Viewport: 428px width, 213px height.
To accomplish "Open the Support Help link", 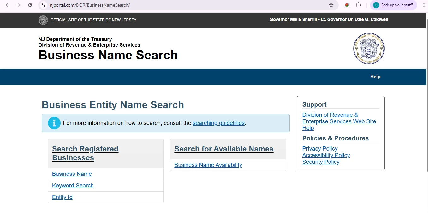I will 308,128.
